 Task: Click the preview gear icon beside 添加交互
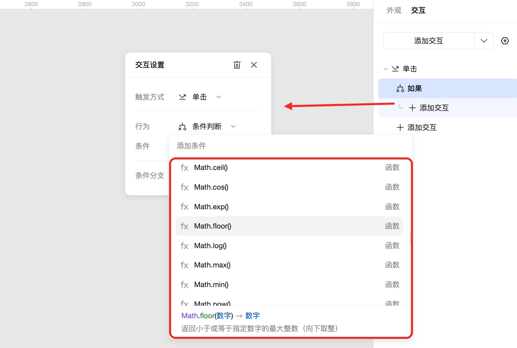click(x=505, y=41)
